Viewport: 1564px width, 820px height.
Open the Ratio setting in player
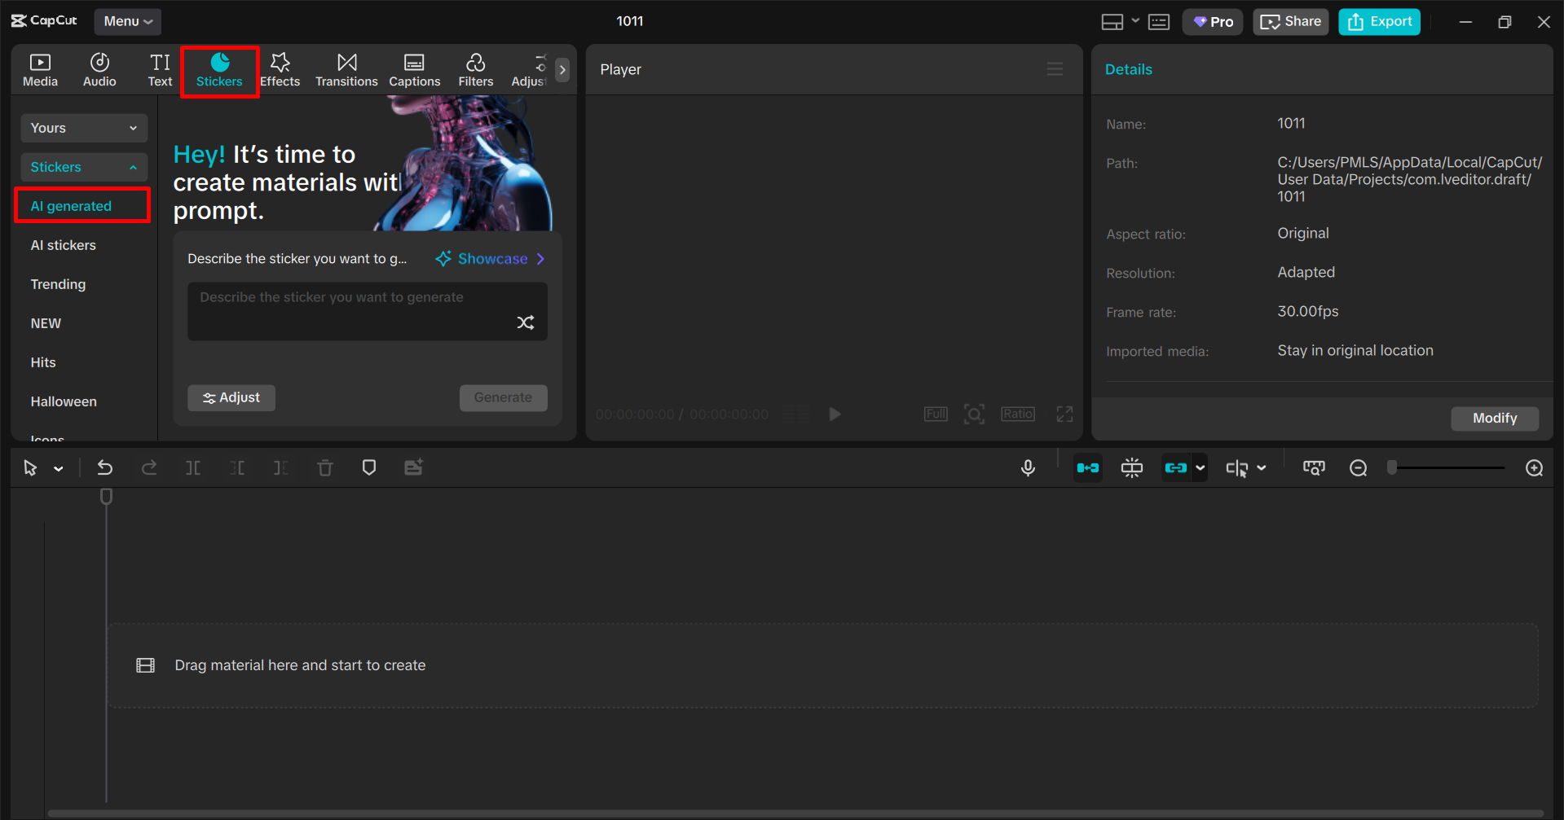coord(1018,414)
